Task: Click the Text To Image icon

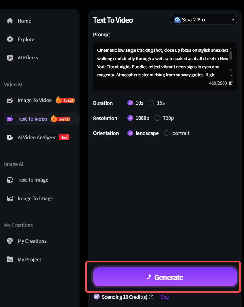Action: pyautogui.click(x=10, y=180)
